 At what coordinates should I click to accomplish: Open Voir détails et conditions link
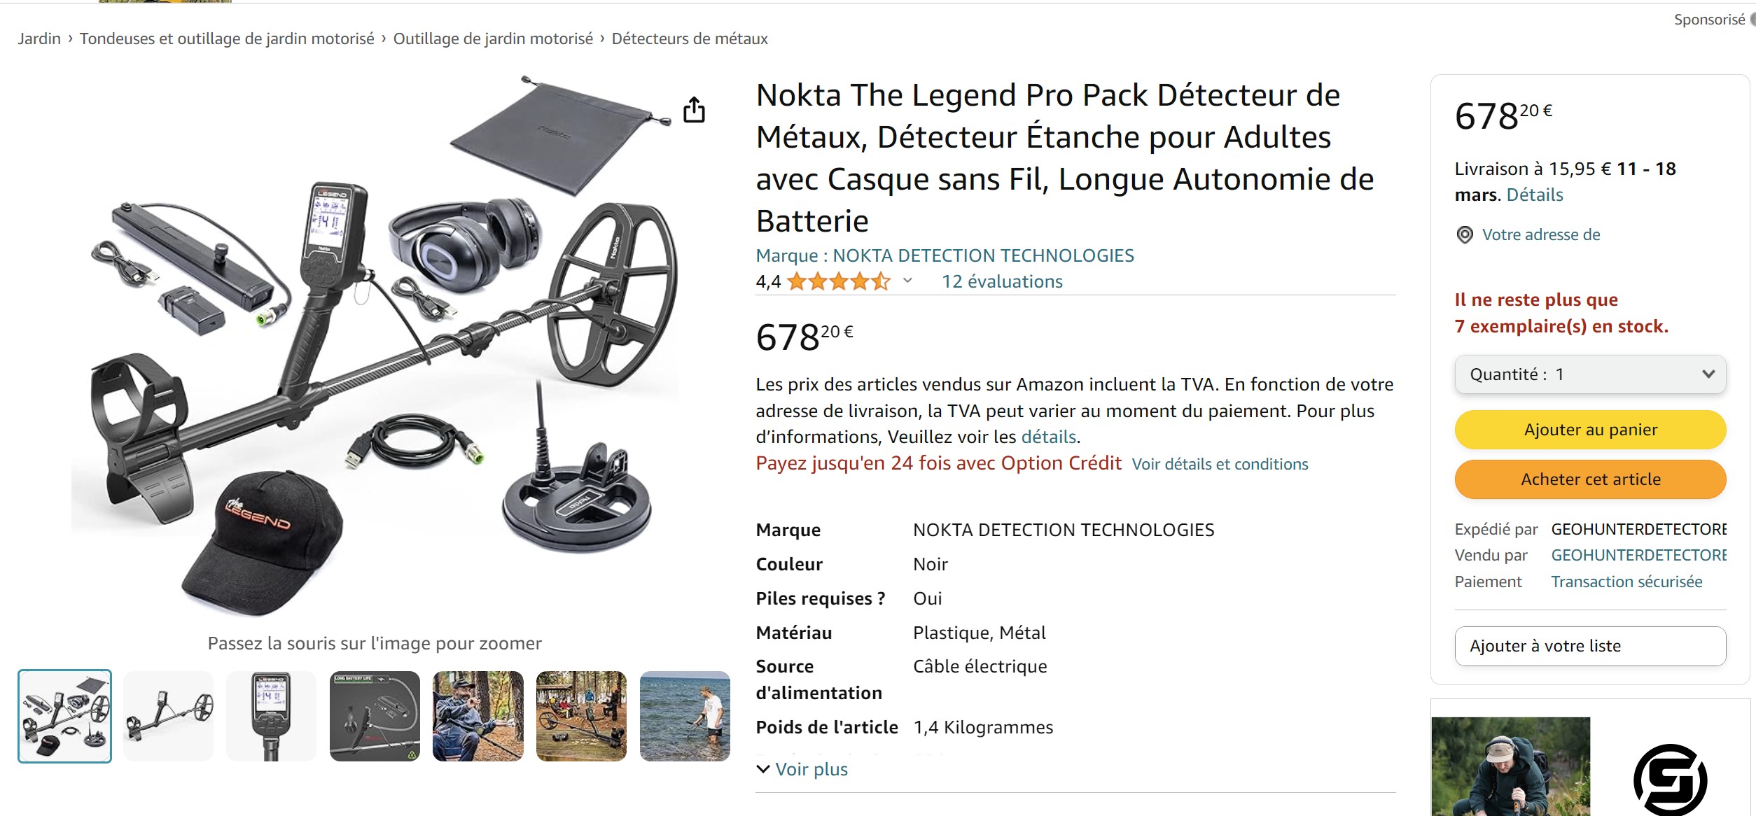(1220, 465)
